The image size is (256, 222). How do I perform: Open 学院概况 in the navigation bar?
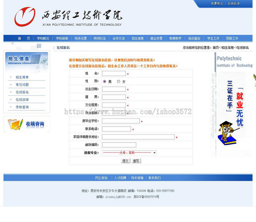(43, 38)
